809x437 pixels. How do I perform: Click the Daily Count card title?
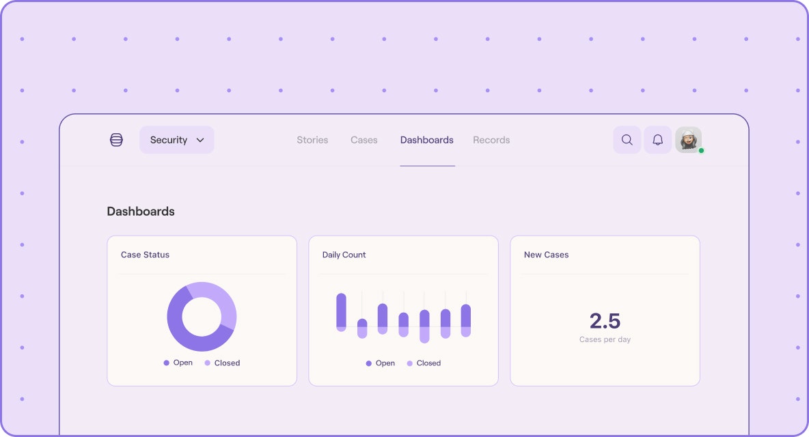click(344, 255)
